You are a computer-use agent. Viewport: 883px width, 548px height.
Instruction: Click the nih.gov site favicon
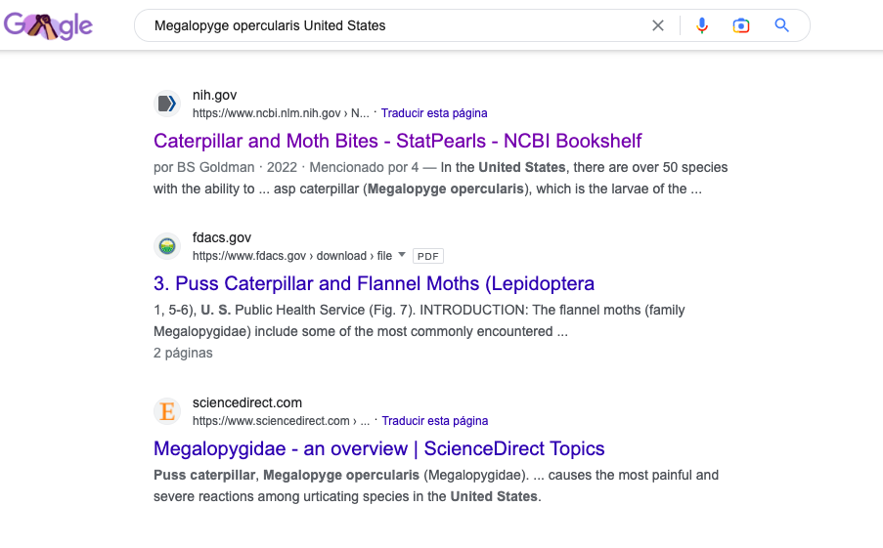click(167, 104)
